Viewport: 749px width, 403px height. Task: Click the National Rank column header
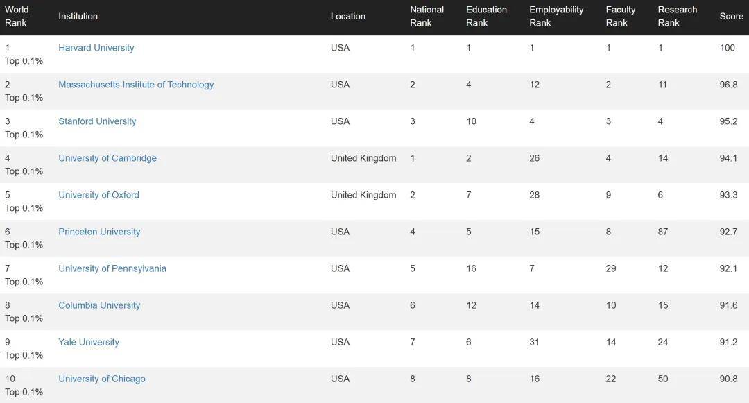[x=427, y=16]
